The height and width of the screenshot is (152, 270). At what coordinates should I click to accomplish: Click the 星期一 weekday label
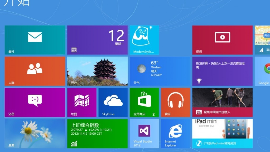pyautogui.click(x=119, y=44)
